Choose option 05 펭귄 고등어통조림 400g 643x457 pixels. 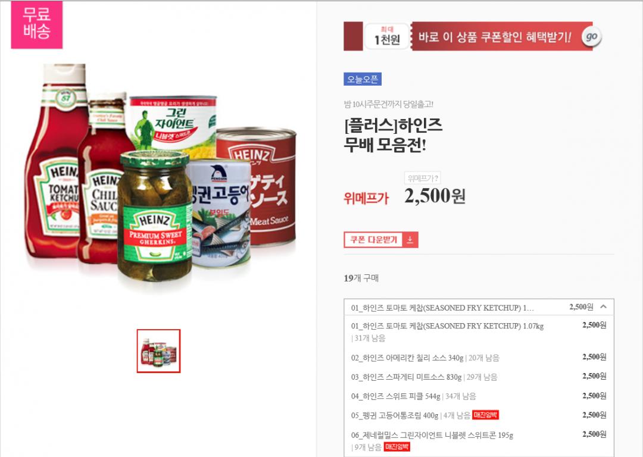479,415
